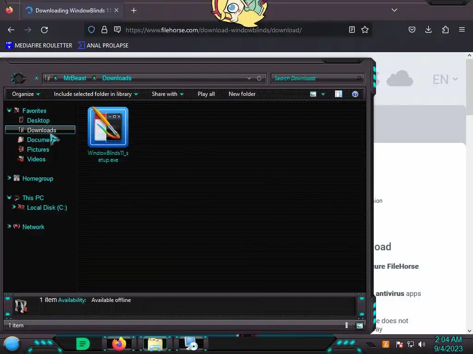Viewport: 473px width, 354px height.
Task: Open Firefox extensions menu
Action: 445,29
